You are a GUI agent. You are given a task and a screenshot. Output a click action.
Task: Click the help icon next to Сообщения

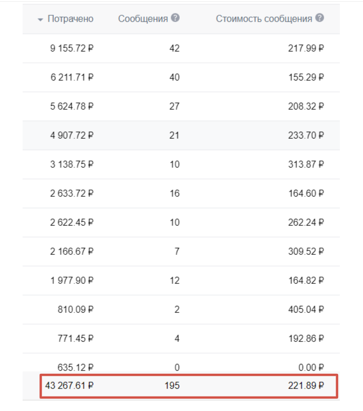175,18
